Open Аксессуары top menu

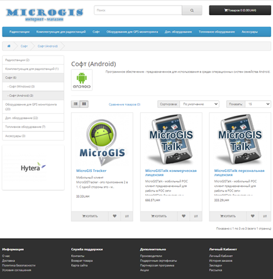tap(250, 31)
